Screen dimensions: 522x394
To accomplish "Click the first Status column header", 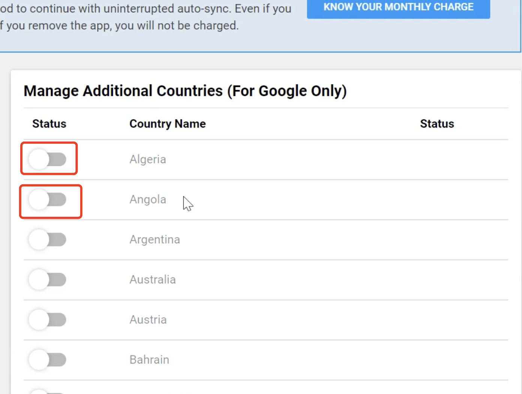I will (49, 124).
